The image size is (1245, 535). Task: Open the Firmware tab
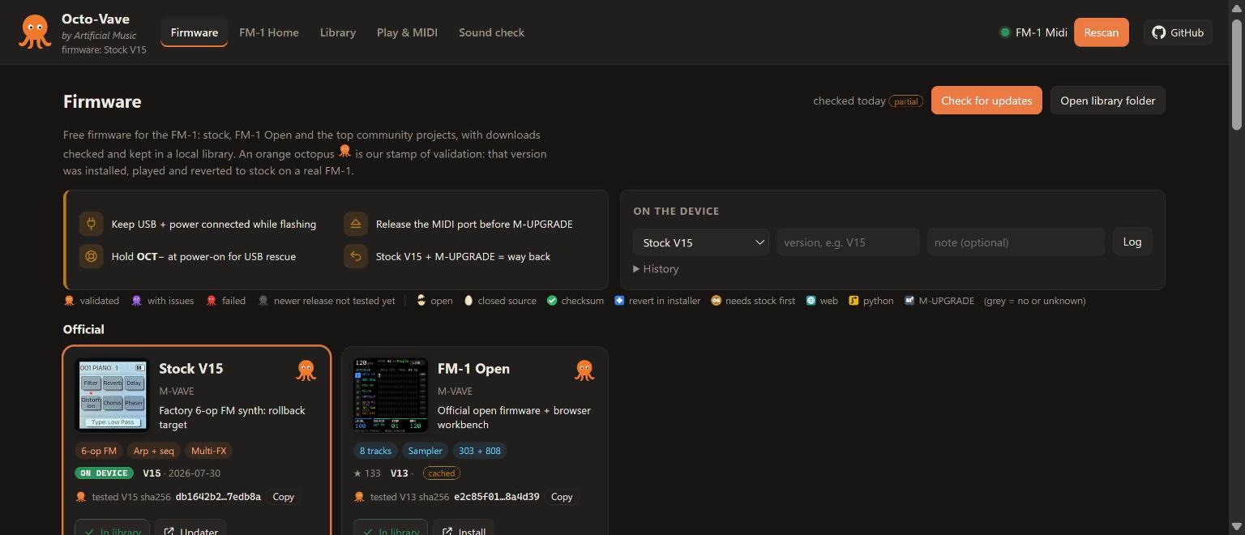coord(195,32)
